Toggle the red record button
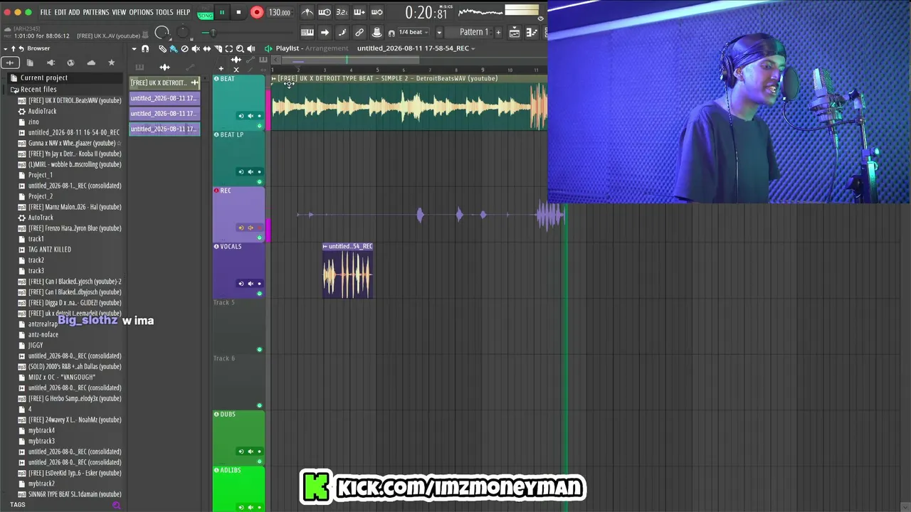Screen dimensions: 911x512 [257, 12]
